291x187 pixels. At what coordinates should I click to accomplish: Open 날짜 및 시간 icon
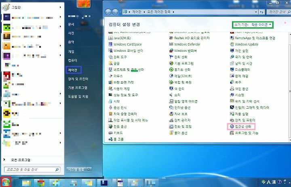click(232, 63)
